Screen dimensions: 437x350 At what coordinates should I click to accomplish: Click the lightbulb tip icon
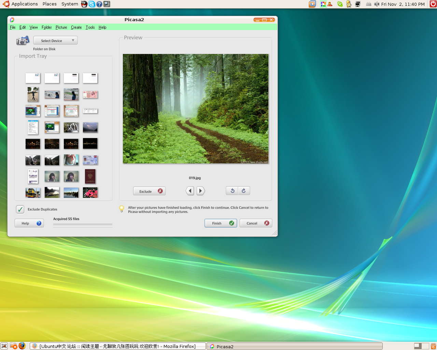click(122, 209)
